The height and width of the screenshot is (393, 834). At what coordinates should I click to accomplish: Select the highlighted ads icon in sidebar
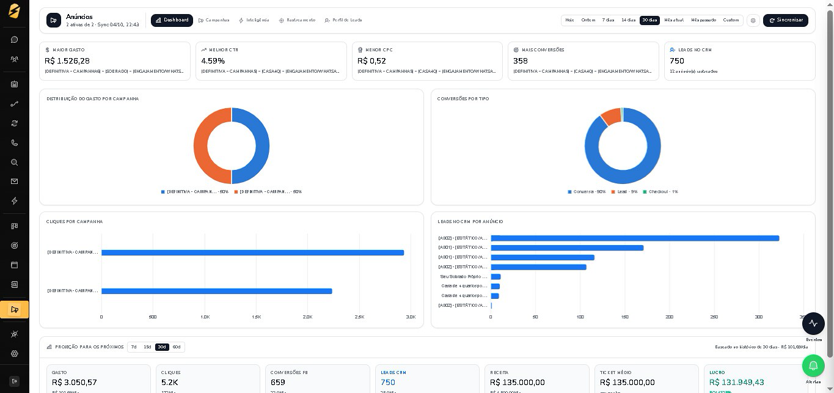[15, 310]
